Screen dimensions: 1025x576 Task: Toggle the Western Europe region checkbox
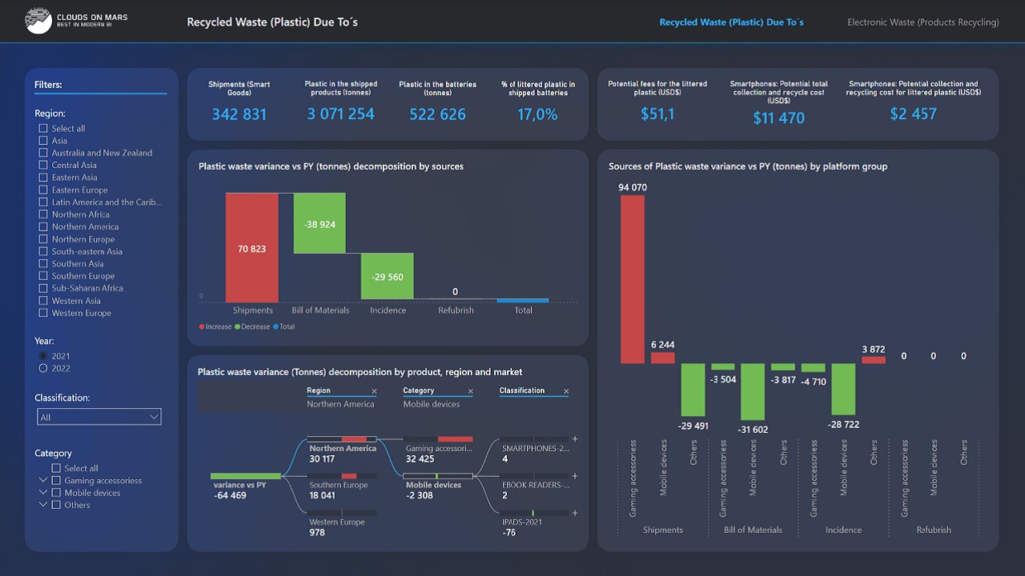(x=43, y=313)
